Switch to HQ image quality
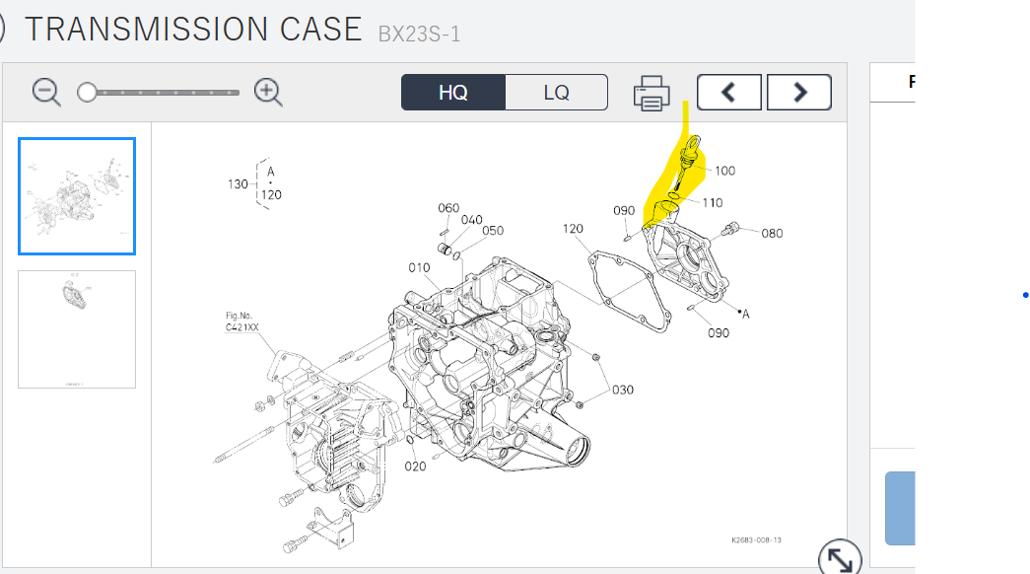The width and height of the screenshot is (1030, 574). (x=453, y=93)
